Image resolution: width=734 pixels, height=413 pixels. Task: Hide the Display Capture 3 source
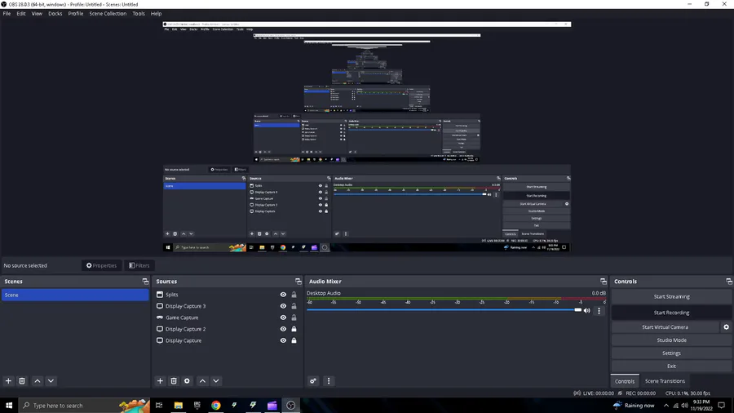coord(283,306)
